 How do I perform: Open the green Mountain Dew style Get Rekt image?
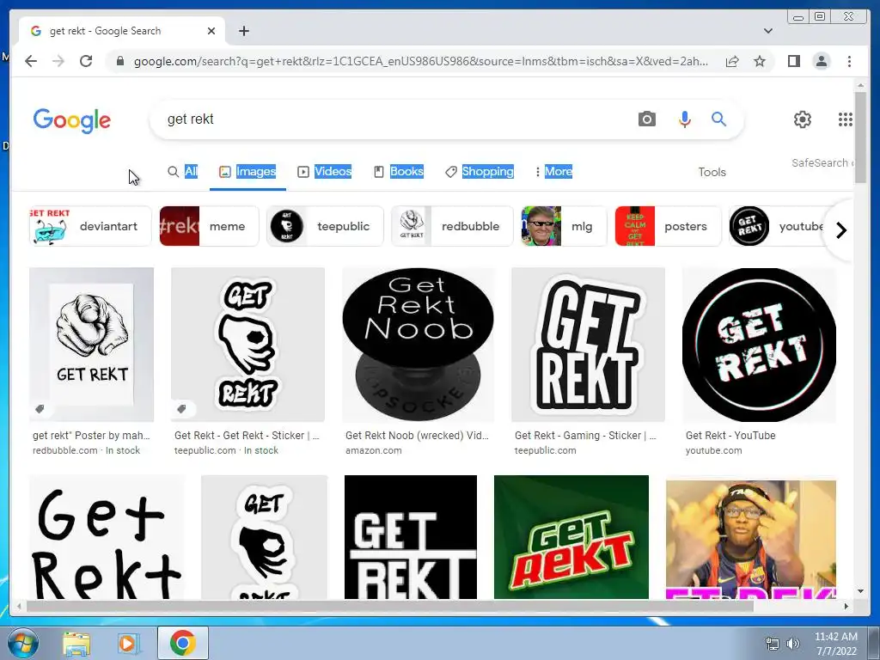tap(571, 537)
